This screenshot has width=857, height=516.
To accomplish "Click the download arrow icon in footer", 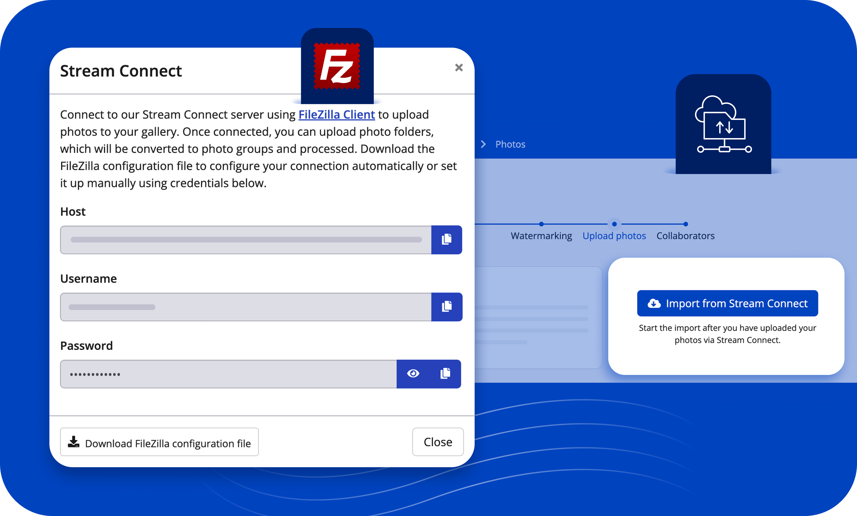I will tap(73, 442).
